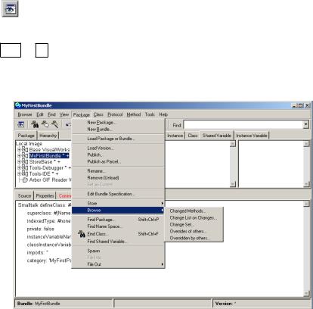
Task: Switch to the Shared Variable tab
Action: coord(217,136)
